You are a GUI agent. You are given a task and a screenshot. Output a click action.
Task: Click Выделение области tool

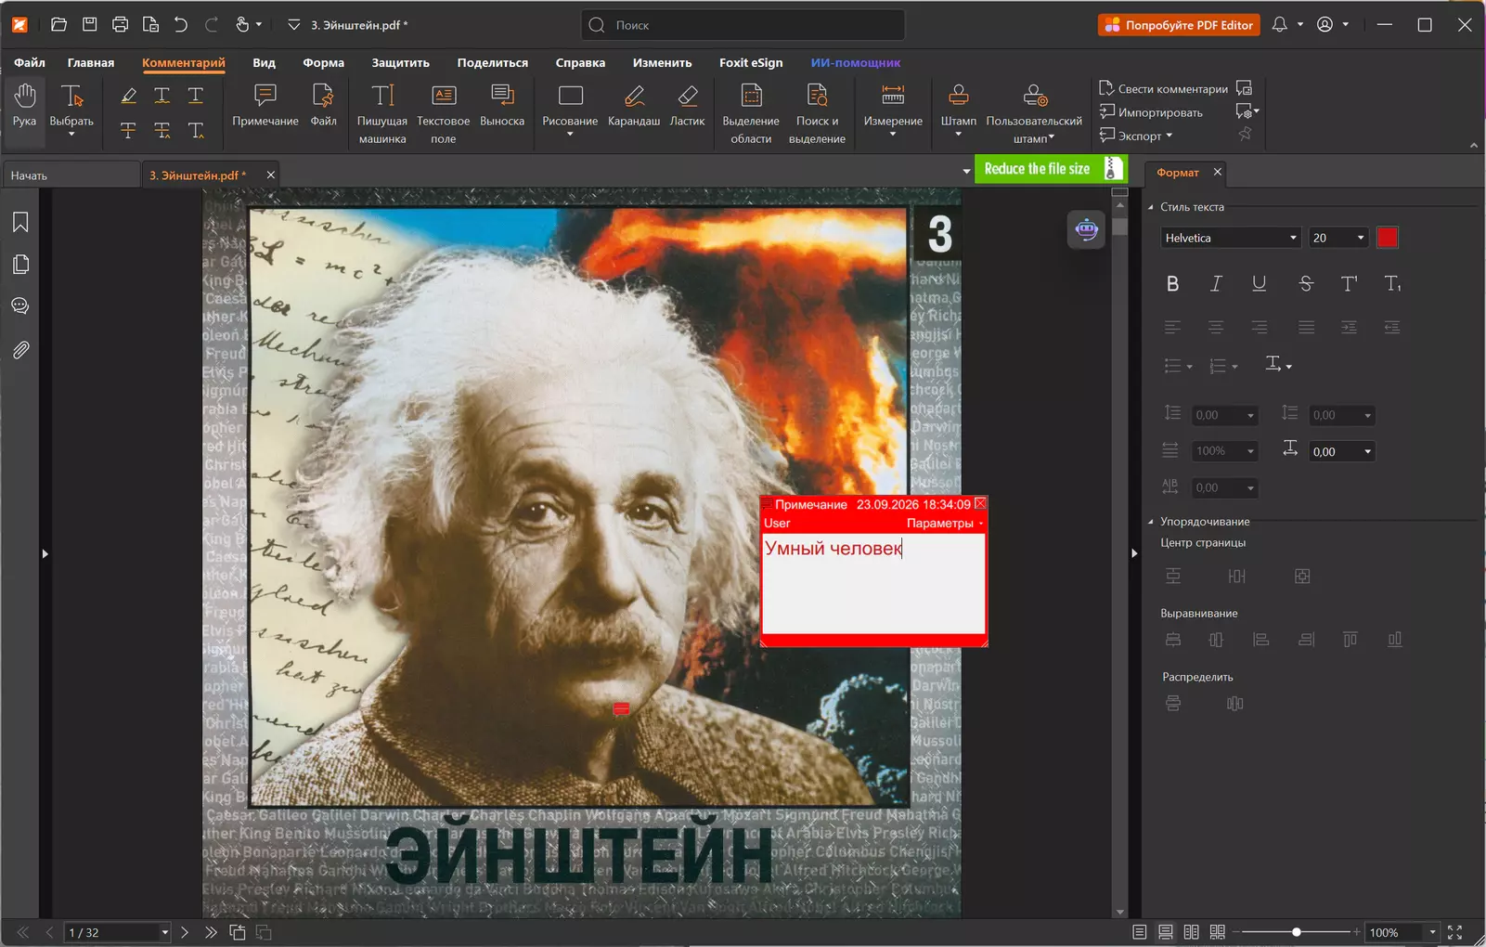click(x=751, y=113)
